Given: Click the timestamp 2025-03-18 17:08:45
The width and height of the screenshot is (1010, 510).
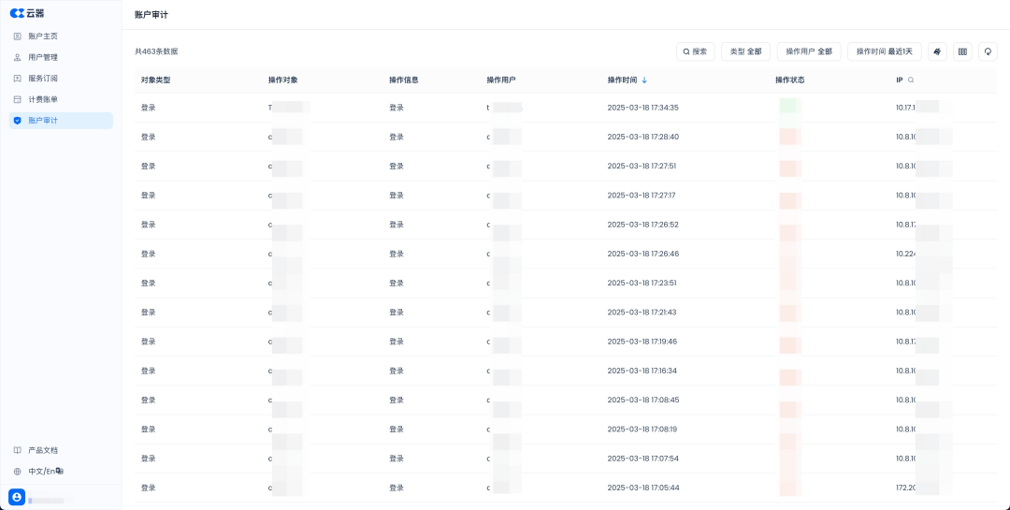Looking at the screenshot, I should (642, 400).
